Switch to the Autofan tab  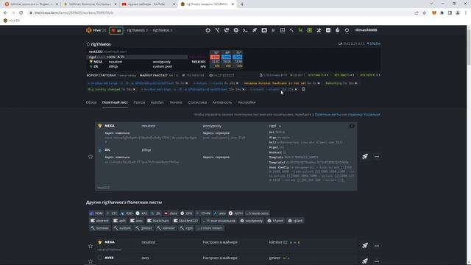click(157, 102)
